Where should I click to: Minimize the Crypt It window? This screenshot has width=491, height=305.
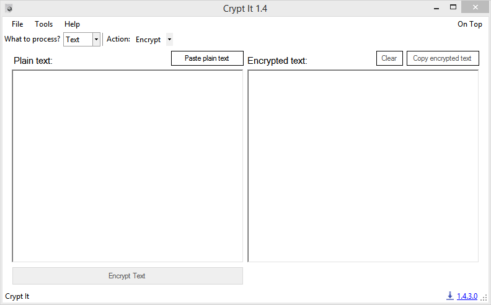click(x=436, y=8)
